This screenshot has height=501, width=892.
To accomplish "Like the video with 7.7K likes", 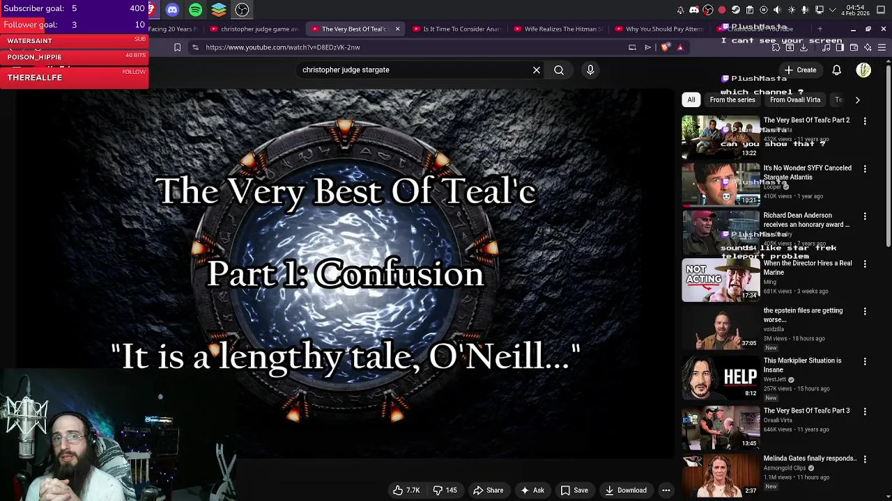I will point(406,490).
